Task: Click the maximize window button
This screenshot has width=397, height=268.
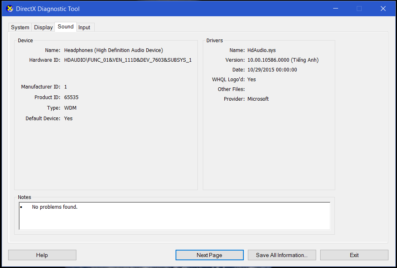Action: click(359, 9)
